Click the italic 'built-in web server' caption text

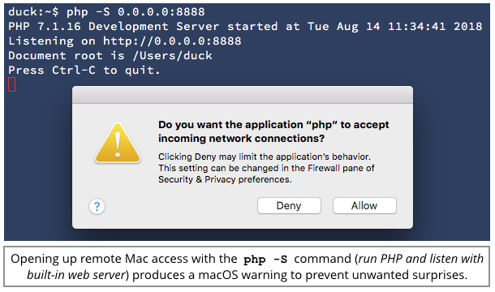click(x=76, y=275)
